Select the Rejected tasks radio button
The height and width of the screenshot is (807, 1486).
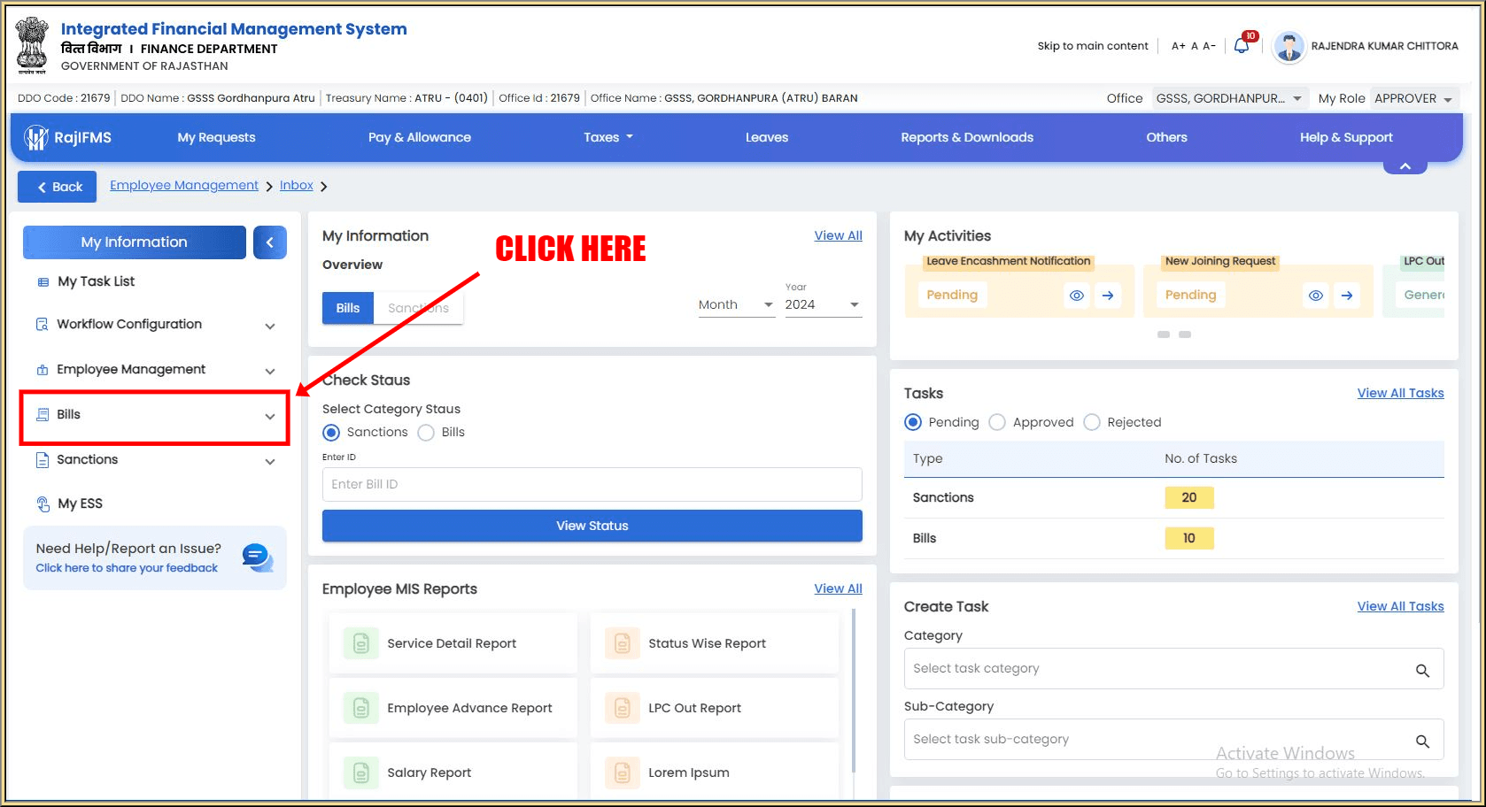click(x=1092, y=422)
